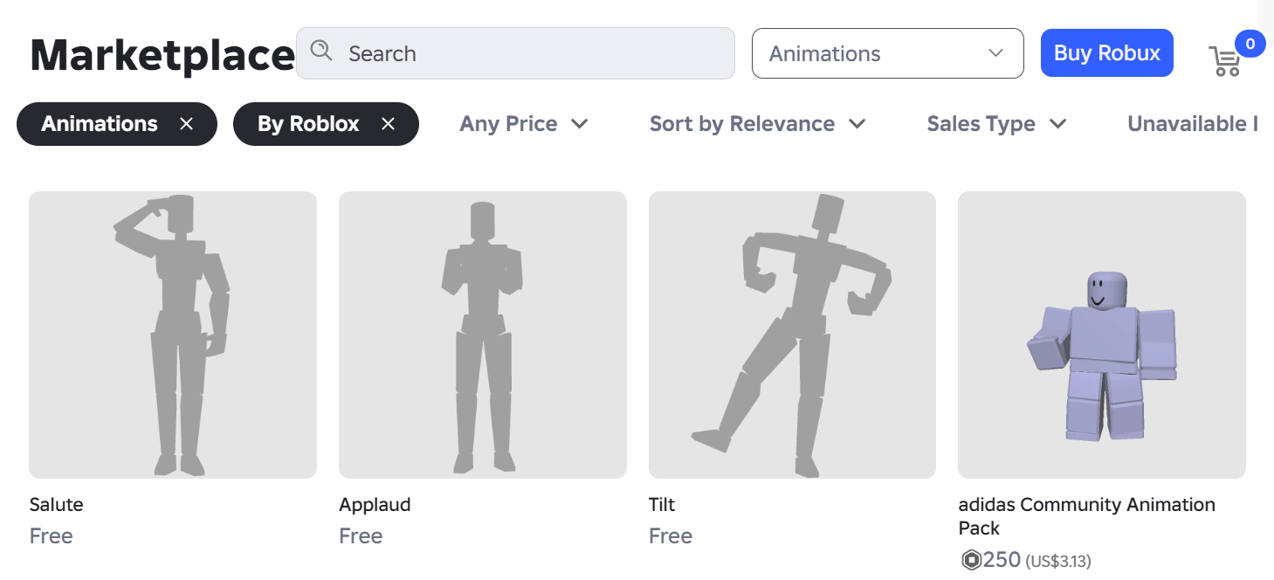Click the Robux icon beside 250
This screenshot has height=580, width=1274.
coord(971,560)
